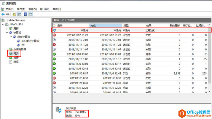Select the 未分配的计算机 group
The image size is (212, 119).
pos(30,41)
